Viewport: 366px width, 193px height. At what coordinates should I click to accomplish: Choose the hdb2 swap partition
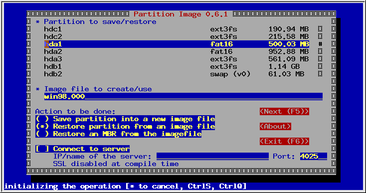(177, 74)
